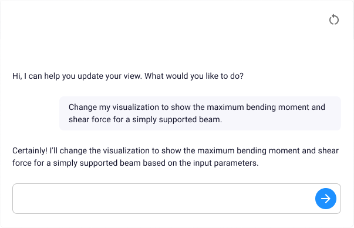This screenshot has width=354, height=228.
Task: Click blank space in the user message bubble
Action: tap(282, 120)
